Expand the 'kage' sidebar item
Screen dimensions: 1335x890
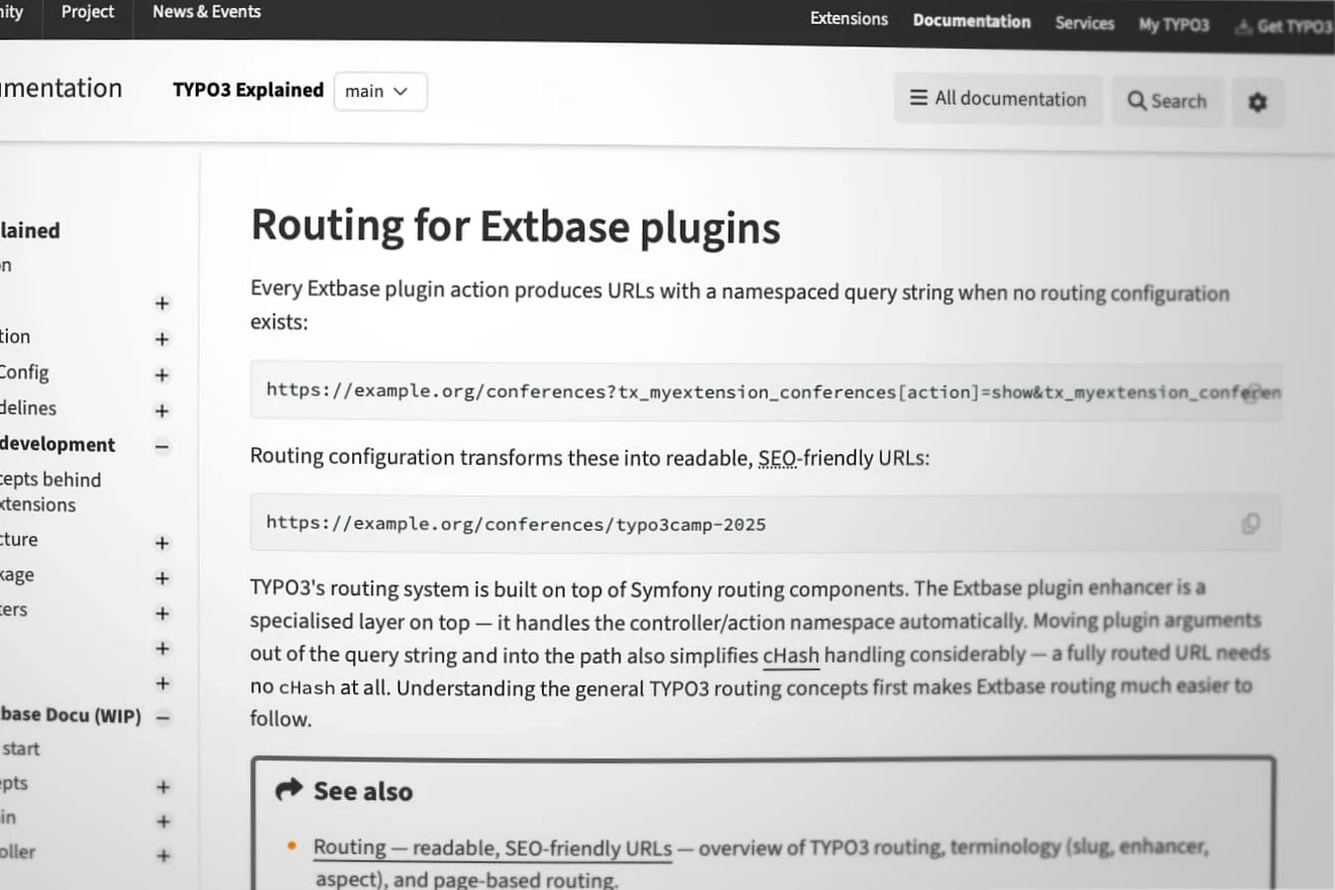click(x=162, y=578)
